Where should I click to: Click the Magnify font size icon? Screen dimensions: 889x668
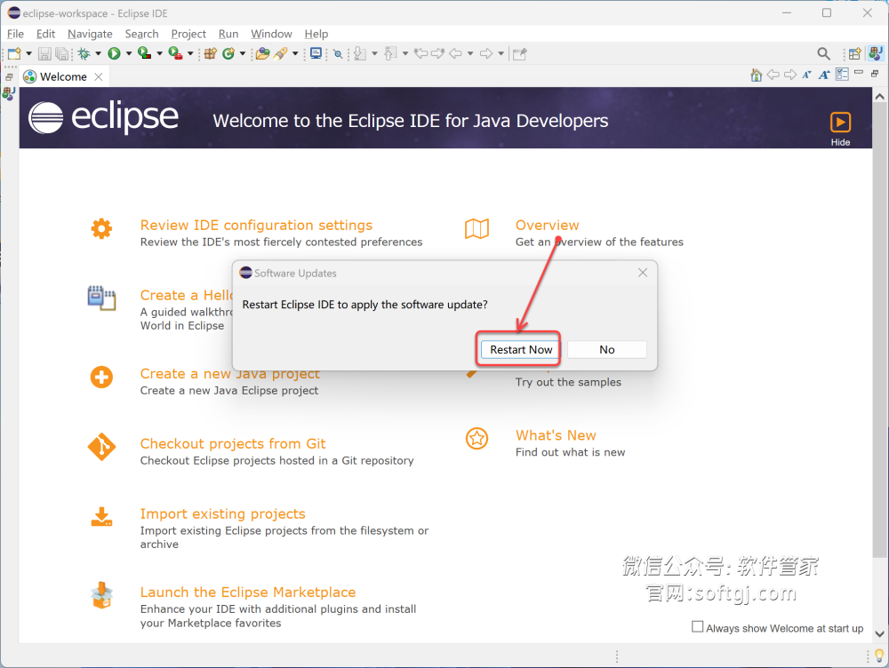[824, 75]
